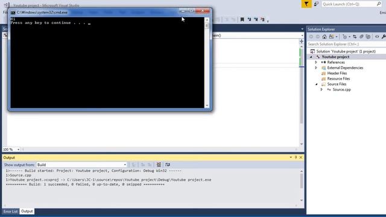This screenshot has width=386, height=217.
Task: Click the View Code icon
Action: tap(377, 37)
